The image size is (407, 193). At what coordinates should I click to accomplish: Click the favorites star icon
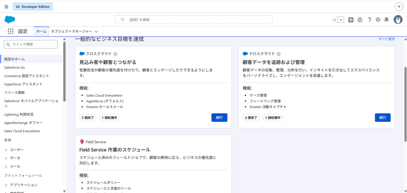click(334, 20)
